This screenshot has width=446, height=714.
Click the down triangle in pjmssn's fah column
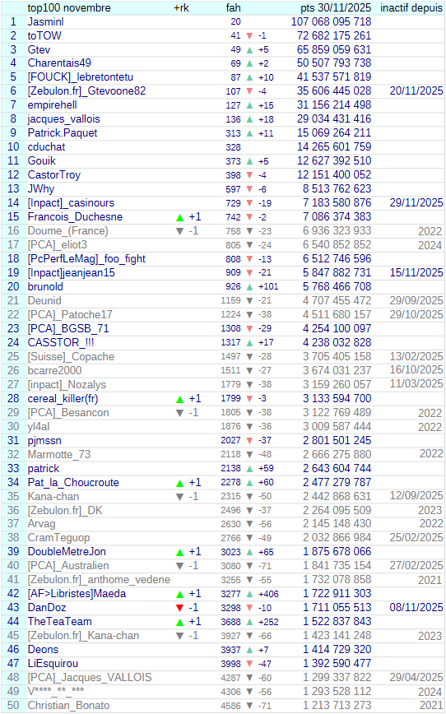coord(249,441)
